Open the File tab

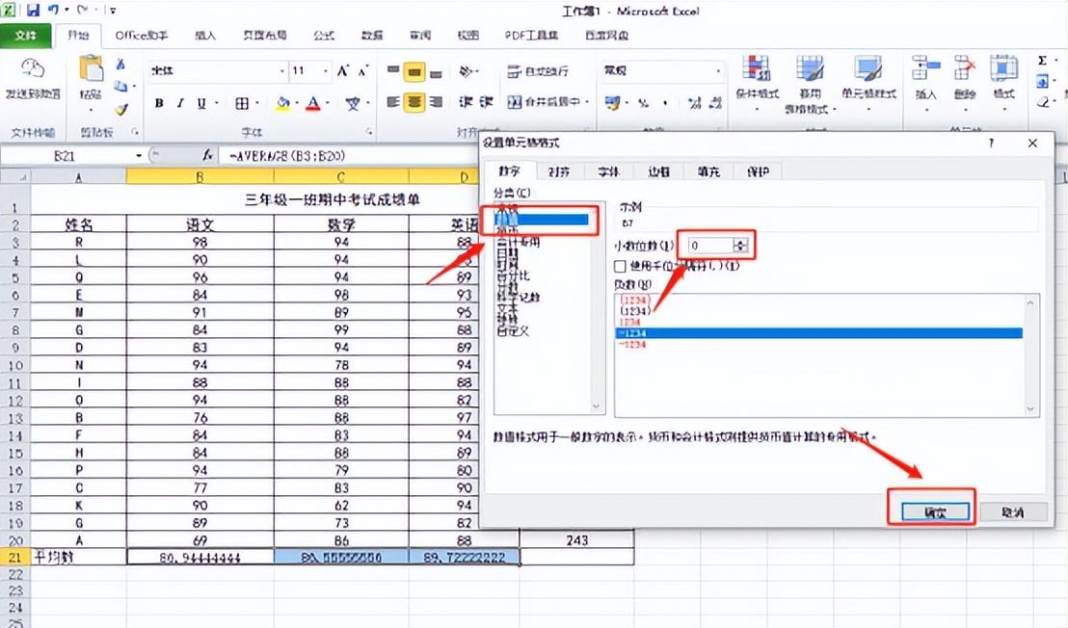[x=26, y=36]
